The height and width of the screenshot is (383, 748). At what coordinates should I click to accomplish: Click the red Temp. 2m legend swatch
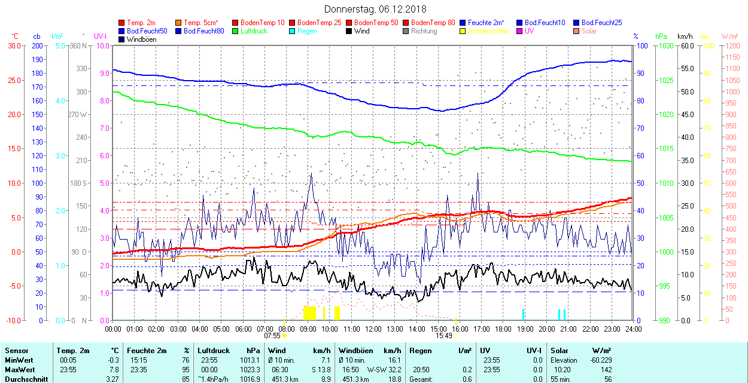122,23
